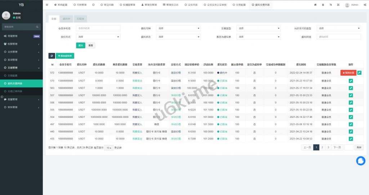Open the per-page count 10 dropdown
369x195 pixels.
pyautogui.click(x=108, y=148)
